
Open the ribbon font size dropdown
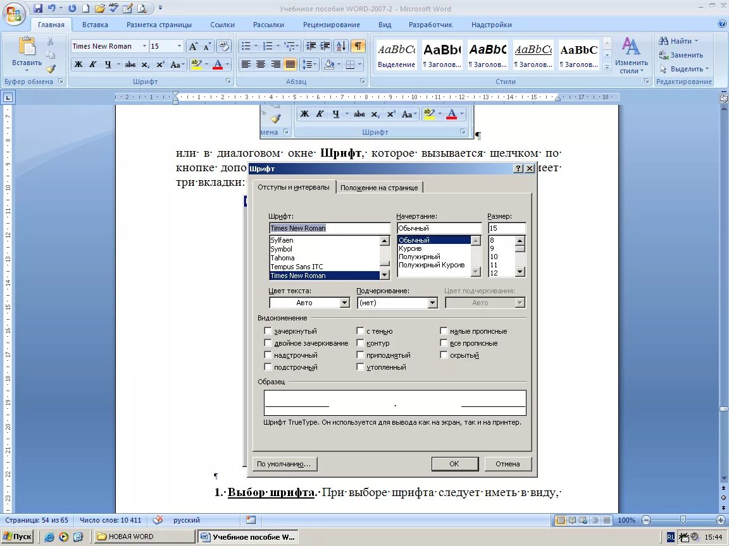click(x=179, y=46)
